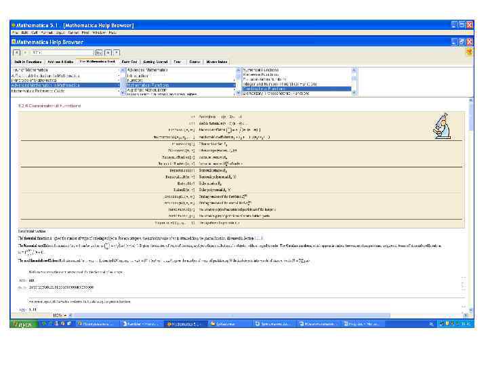Open the Format menu
This screenshot has height=366, width=488.
click(x=47, y=33)
